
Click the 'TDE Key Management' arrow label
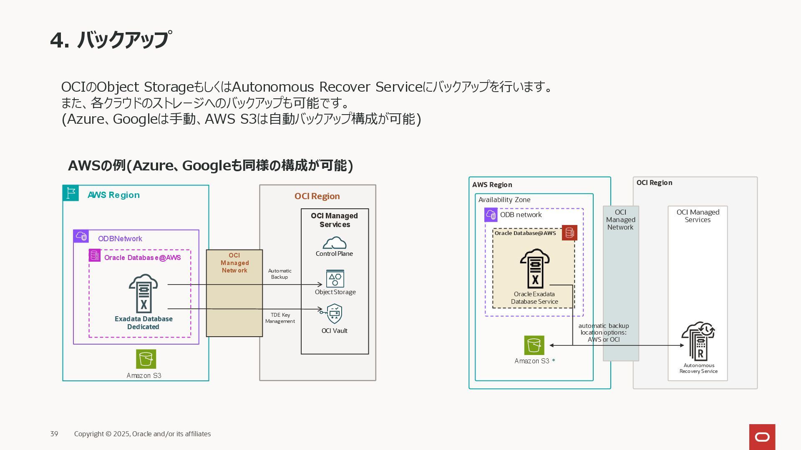(x=280, y=318)
